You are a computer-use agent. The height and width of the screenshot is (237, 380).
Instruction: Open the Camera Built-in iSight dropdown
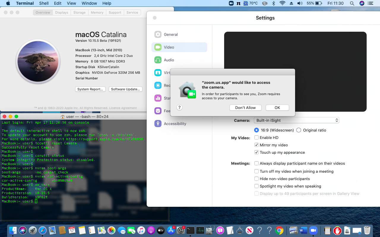296,120
